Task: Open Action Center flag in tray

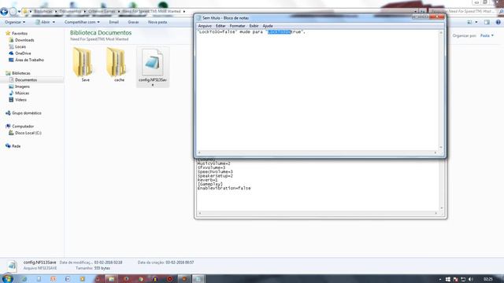Action: coord(455,279)
